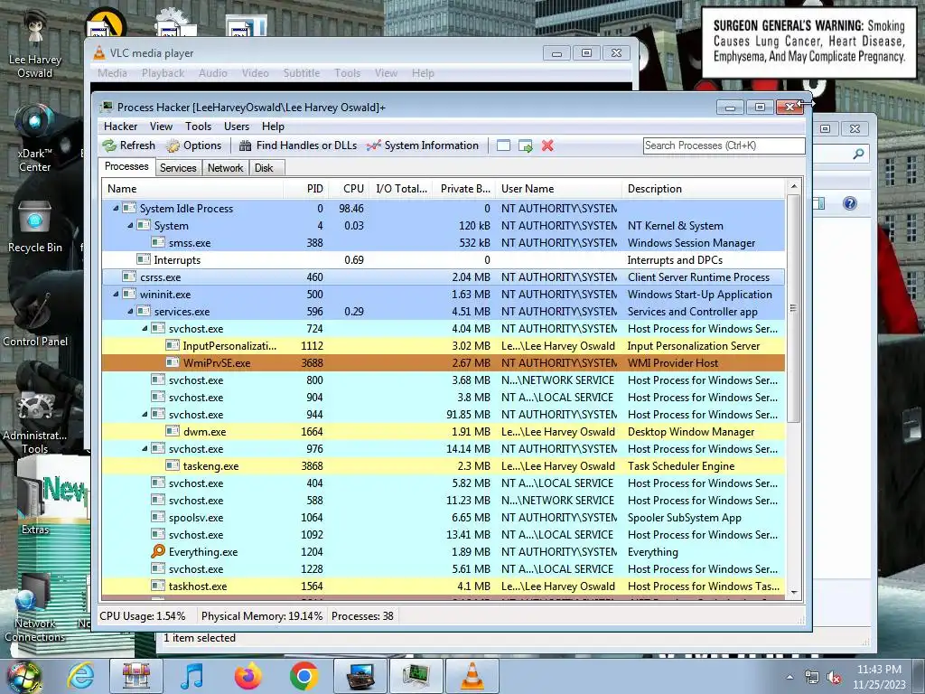Launch Internet Explorer from taskbar

click(x=80, y=676)
